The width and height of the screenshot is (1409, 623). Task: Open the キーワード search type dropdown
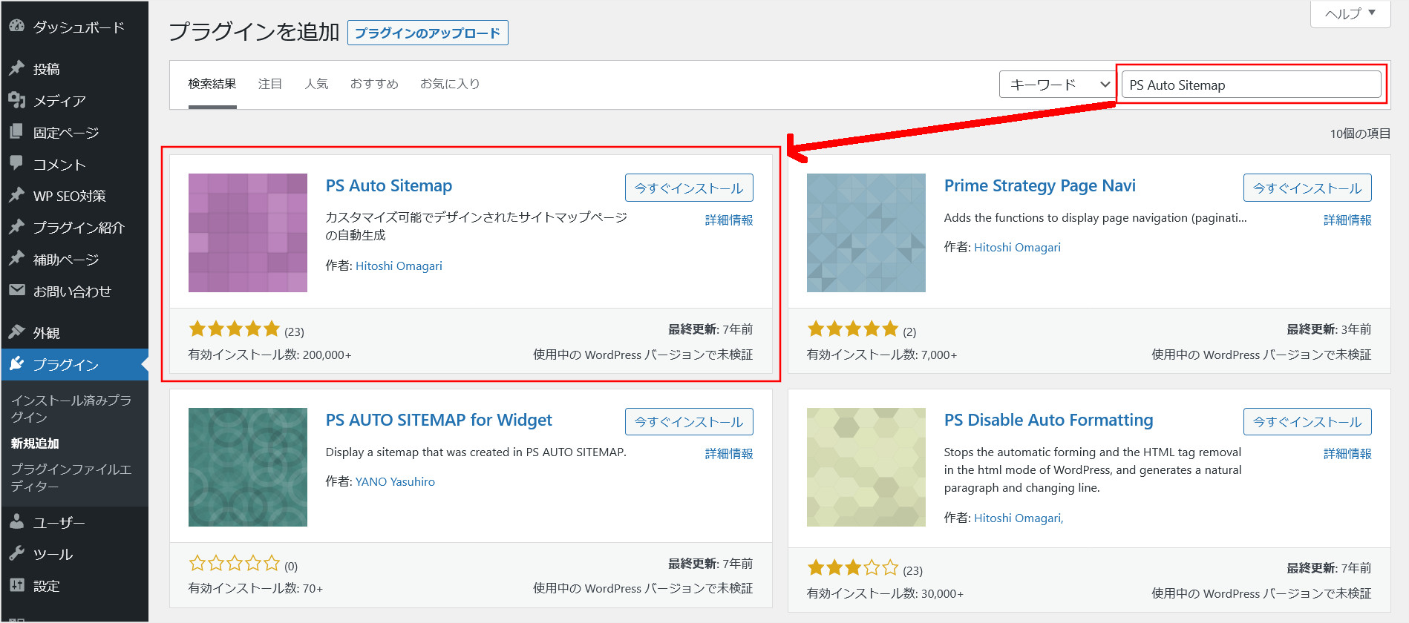point(1058,85)
